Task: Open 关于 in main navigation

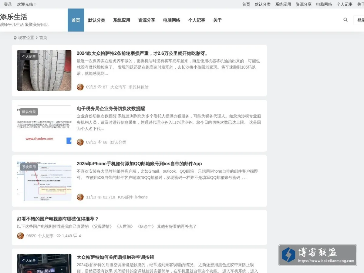Action: (x=217, y=20)
